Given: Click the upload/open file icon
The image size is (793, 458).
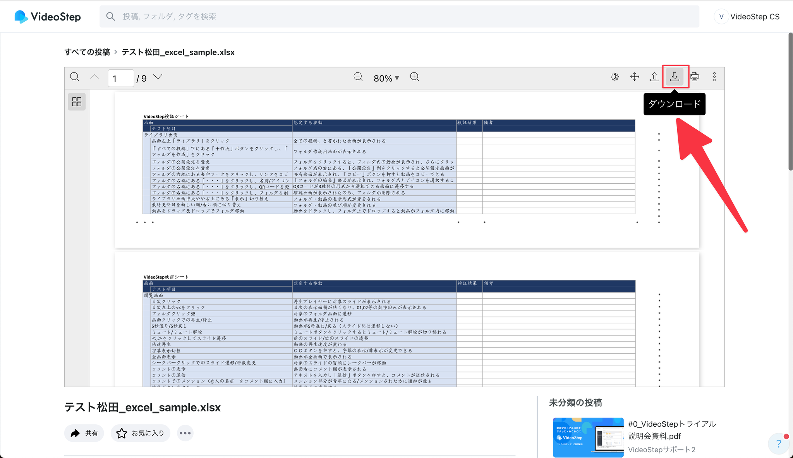Looking at the screenshot, I should click(654, 77).
